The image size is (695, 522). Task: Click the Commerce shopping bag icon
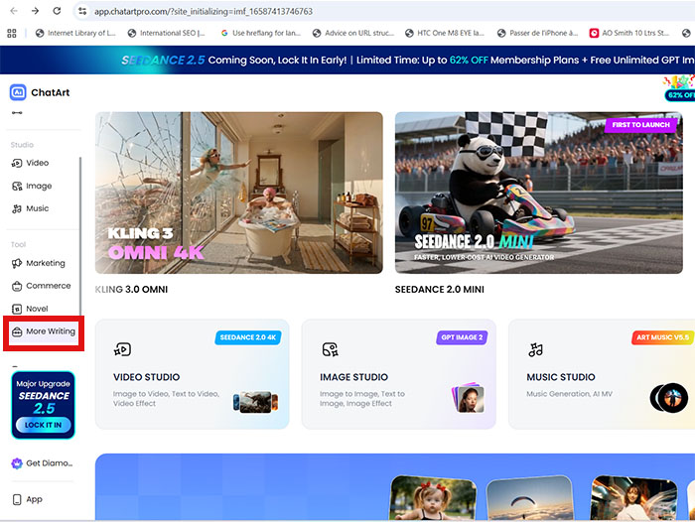click(17, 286)
